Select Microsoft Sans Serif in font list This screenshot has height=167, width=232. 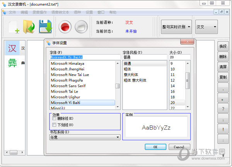point(68,86)
